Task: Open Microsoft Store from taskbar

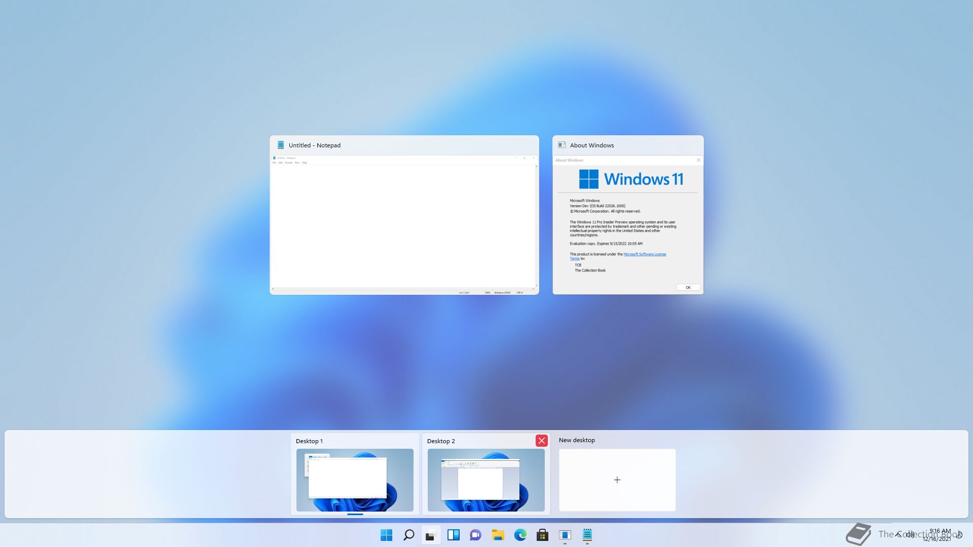Action: pyautogui.click(x=542, y=535)
